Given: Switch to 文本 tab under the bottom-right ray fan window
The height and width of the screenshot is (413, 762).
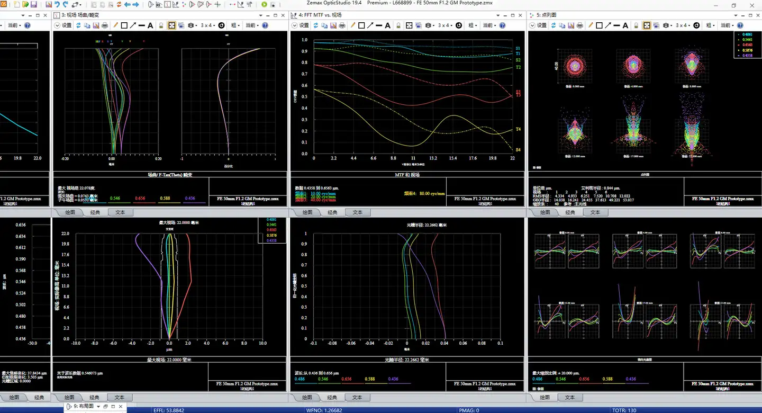Looking at the screenshot, I should [x=570, y=397].
